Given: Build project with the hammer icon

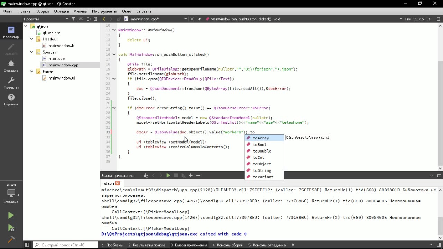Looking at the screenshot, I should click(11, 240).
